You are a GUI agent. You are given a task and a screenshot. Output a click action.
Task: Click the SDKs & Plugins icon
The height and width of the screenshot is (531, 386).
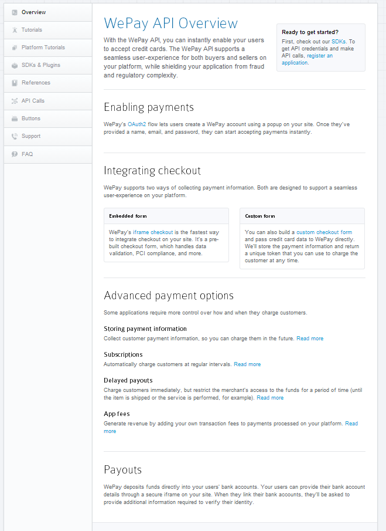point(14,65)
